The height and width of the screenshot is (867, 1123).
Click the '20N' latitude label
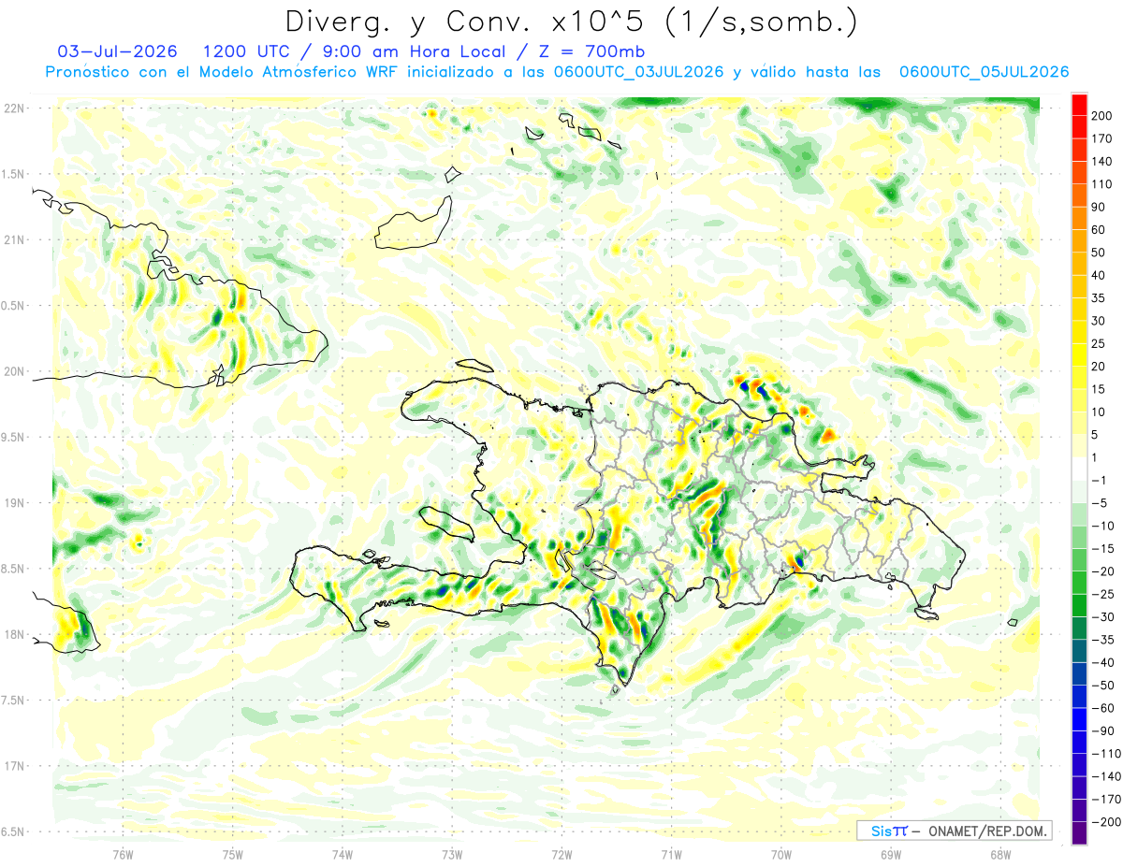13,371
